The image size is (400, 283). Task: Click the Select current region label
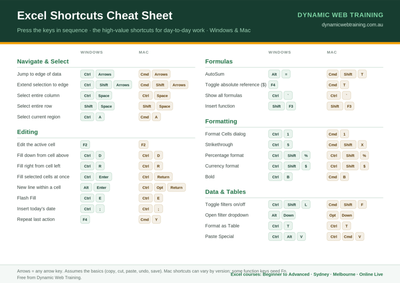pyautogui.click(x=39, y=117)
